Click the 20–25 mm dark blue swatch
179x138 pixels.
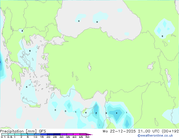[50, 134]
